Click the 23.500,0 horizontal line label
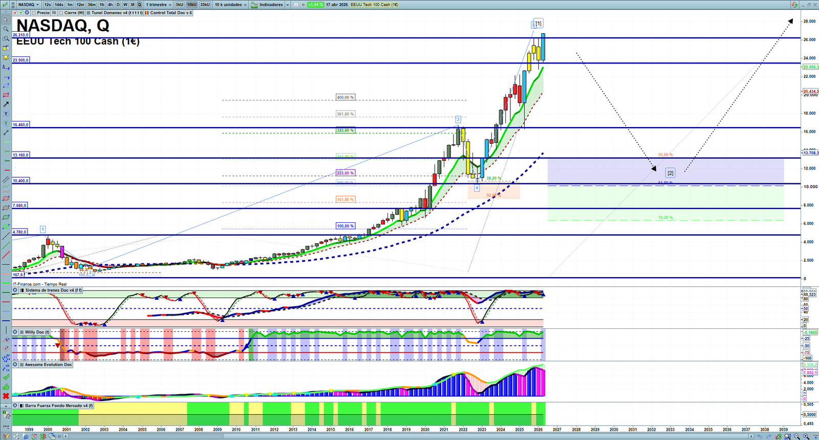Viewport: 819px width, 440px height. (x=21, y=60)
